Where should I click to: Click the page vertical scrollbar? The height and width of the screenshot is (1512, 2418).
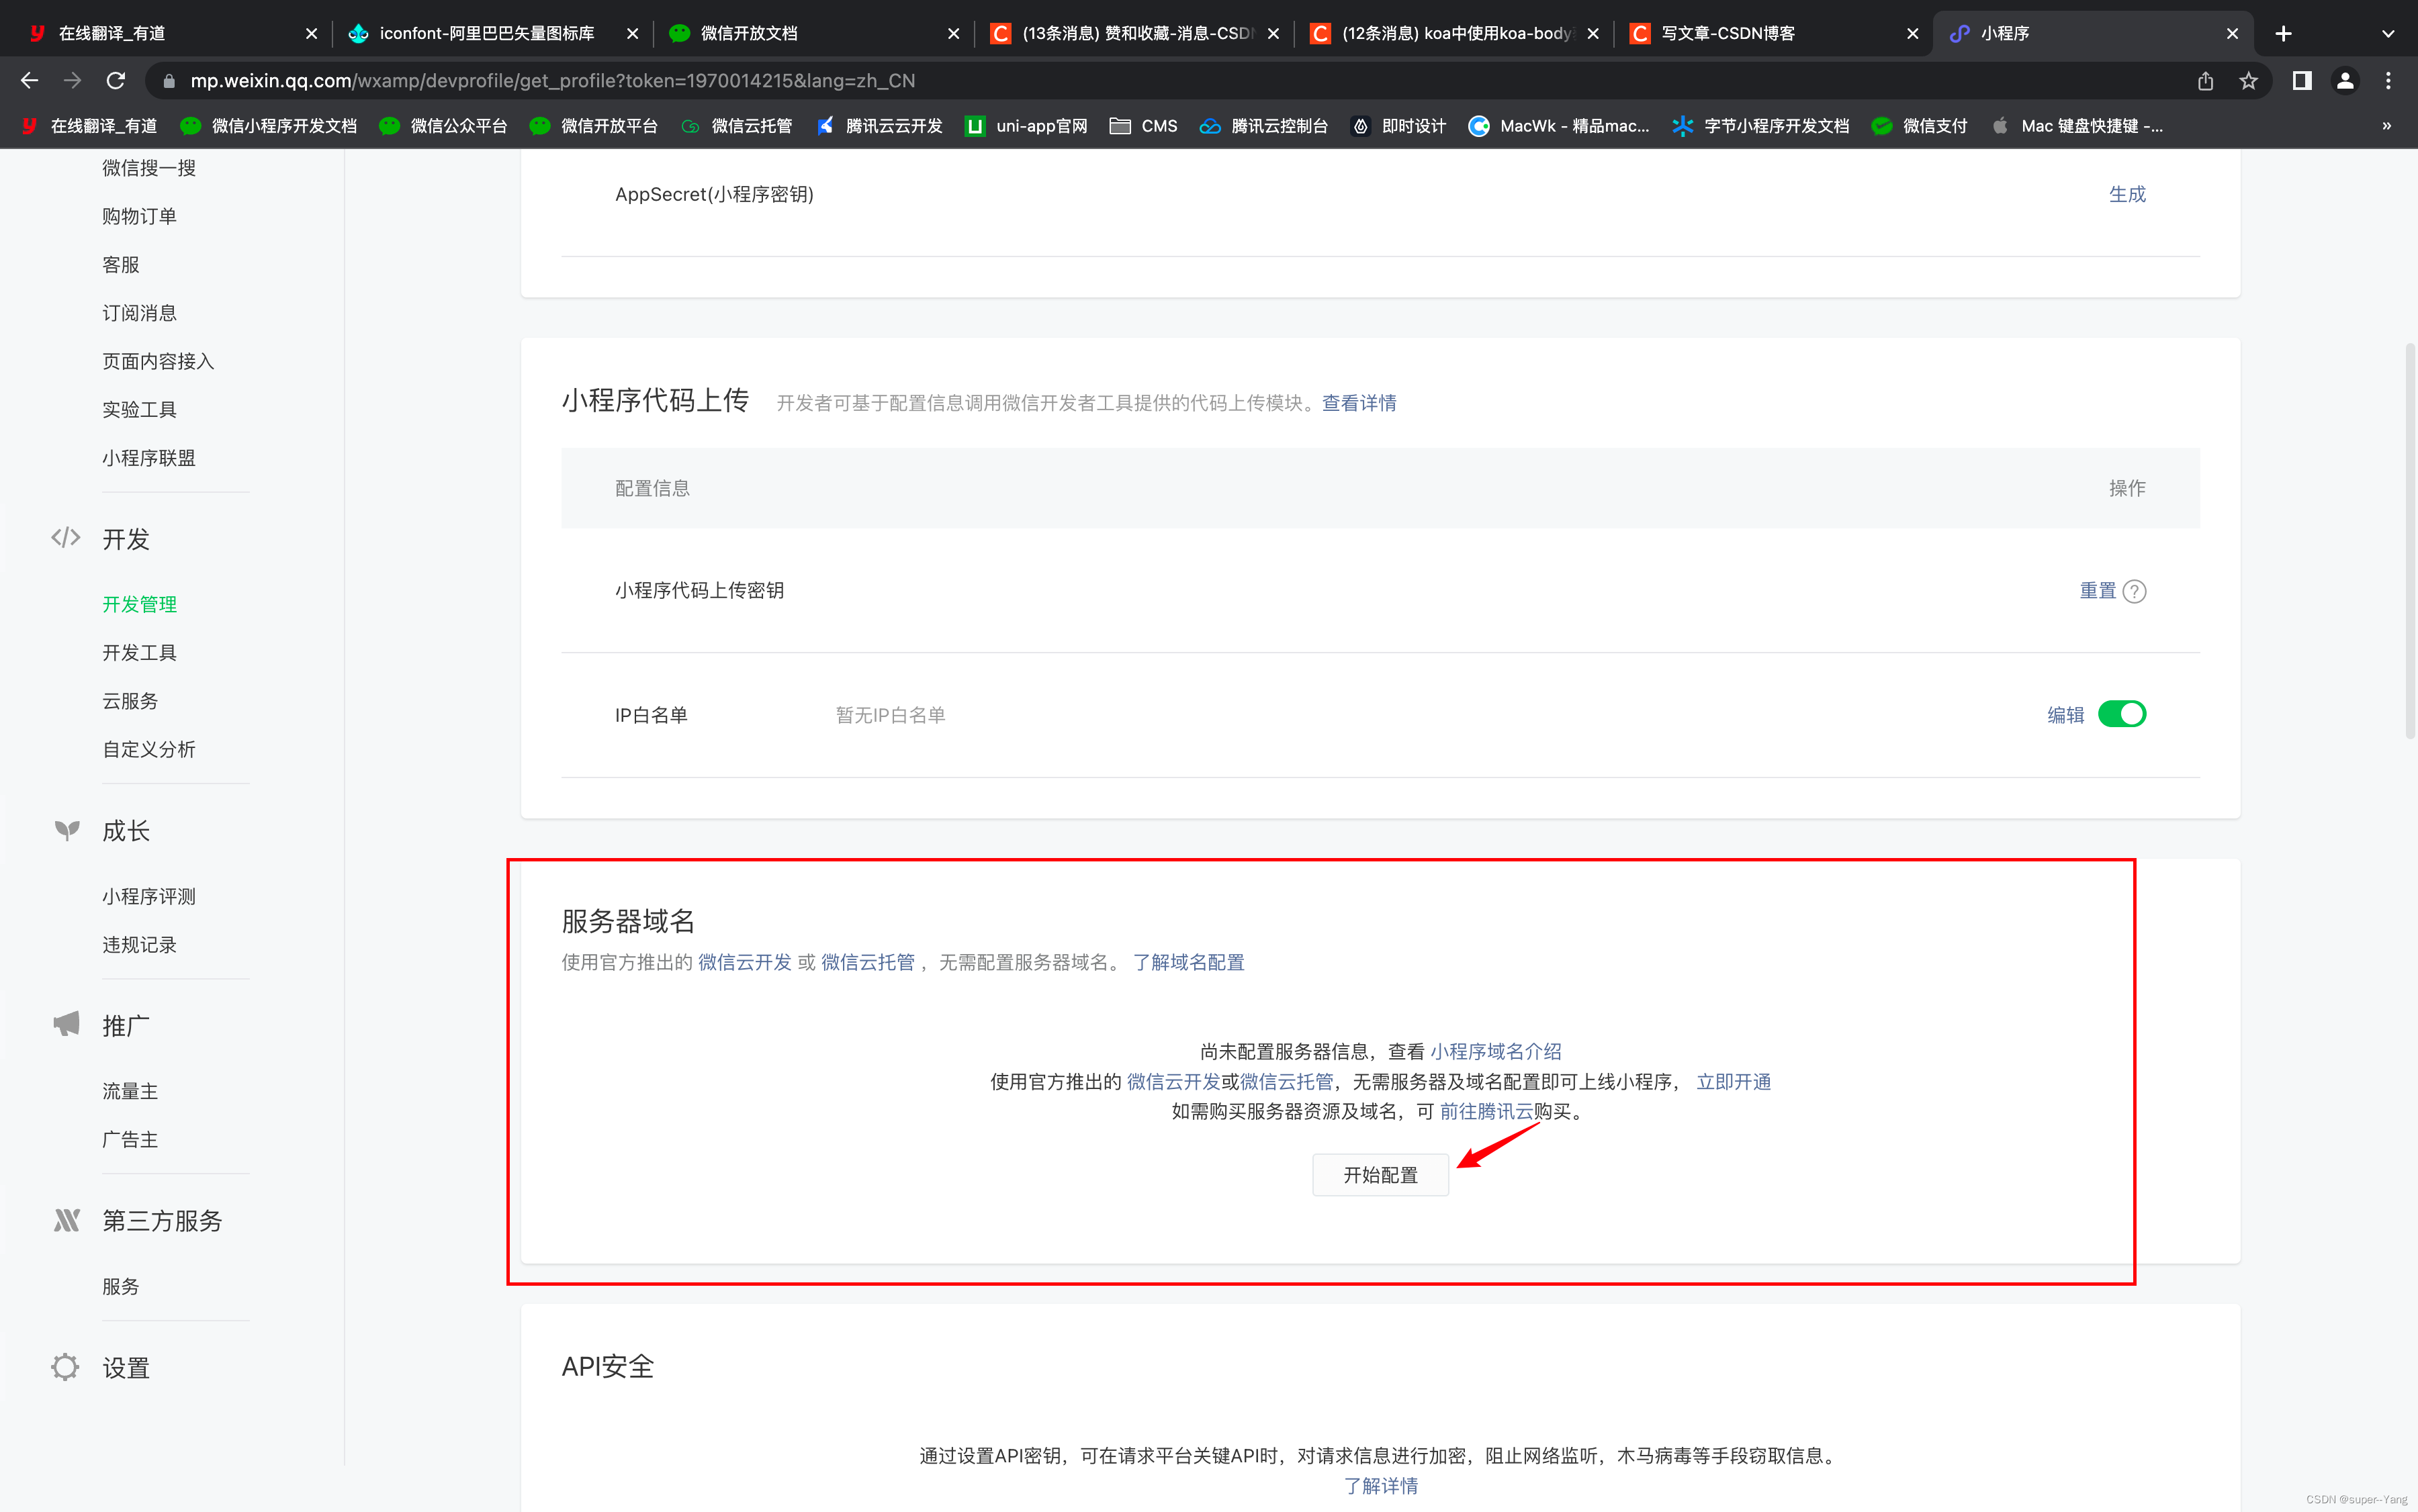click(2410, 540)
